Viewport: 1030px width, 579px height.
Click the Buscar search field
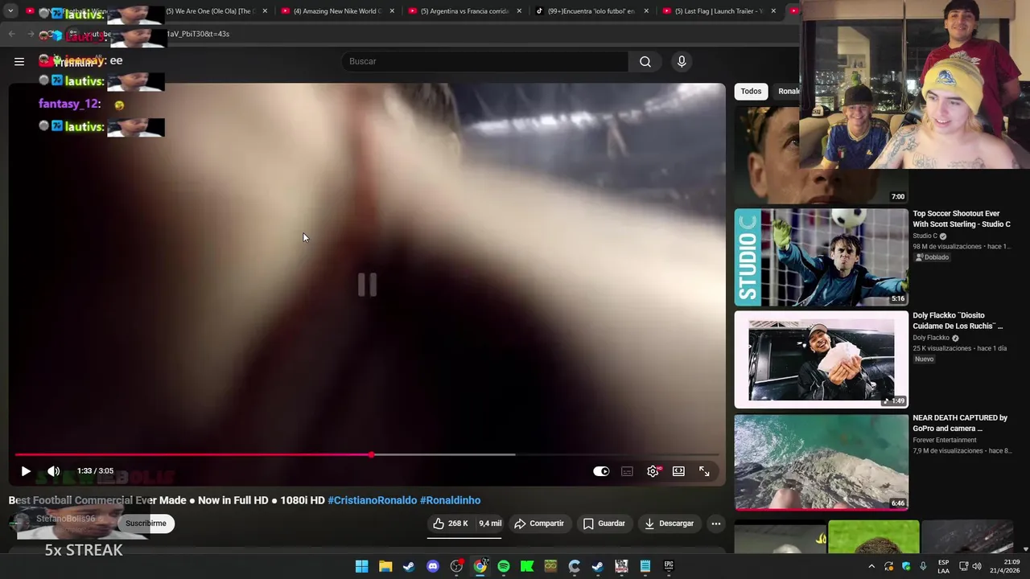pos(485,61)
